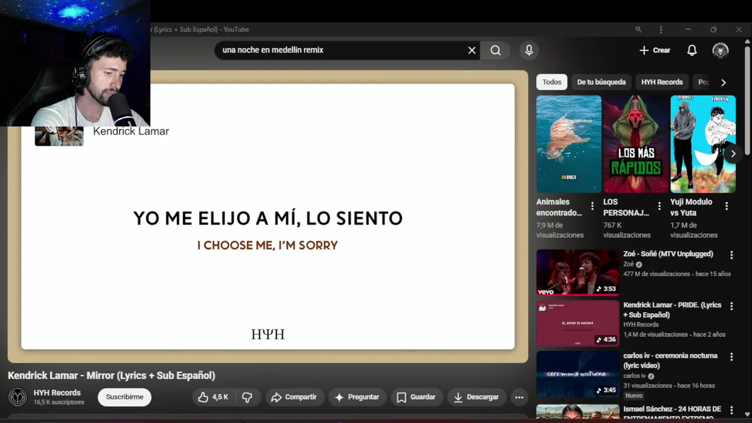Save video with the Guardar button
752x423 pixels.
click(416, 397)
